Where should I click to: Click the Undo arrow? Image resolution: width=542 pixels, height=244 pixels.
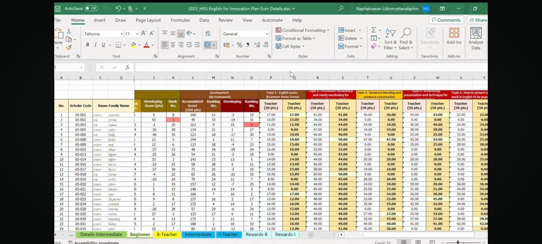[x=118, y=8]
